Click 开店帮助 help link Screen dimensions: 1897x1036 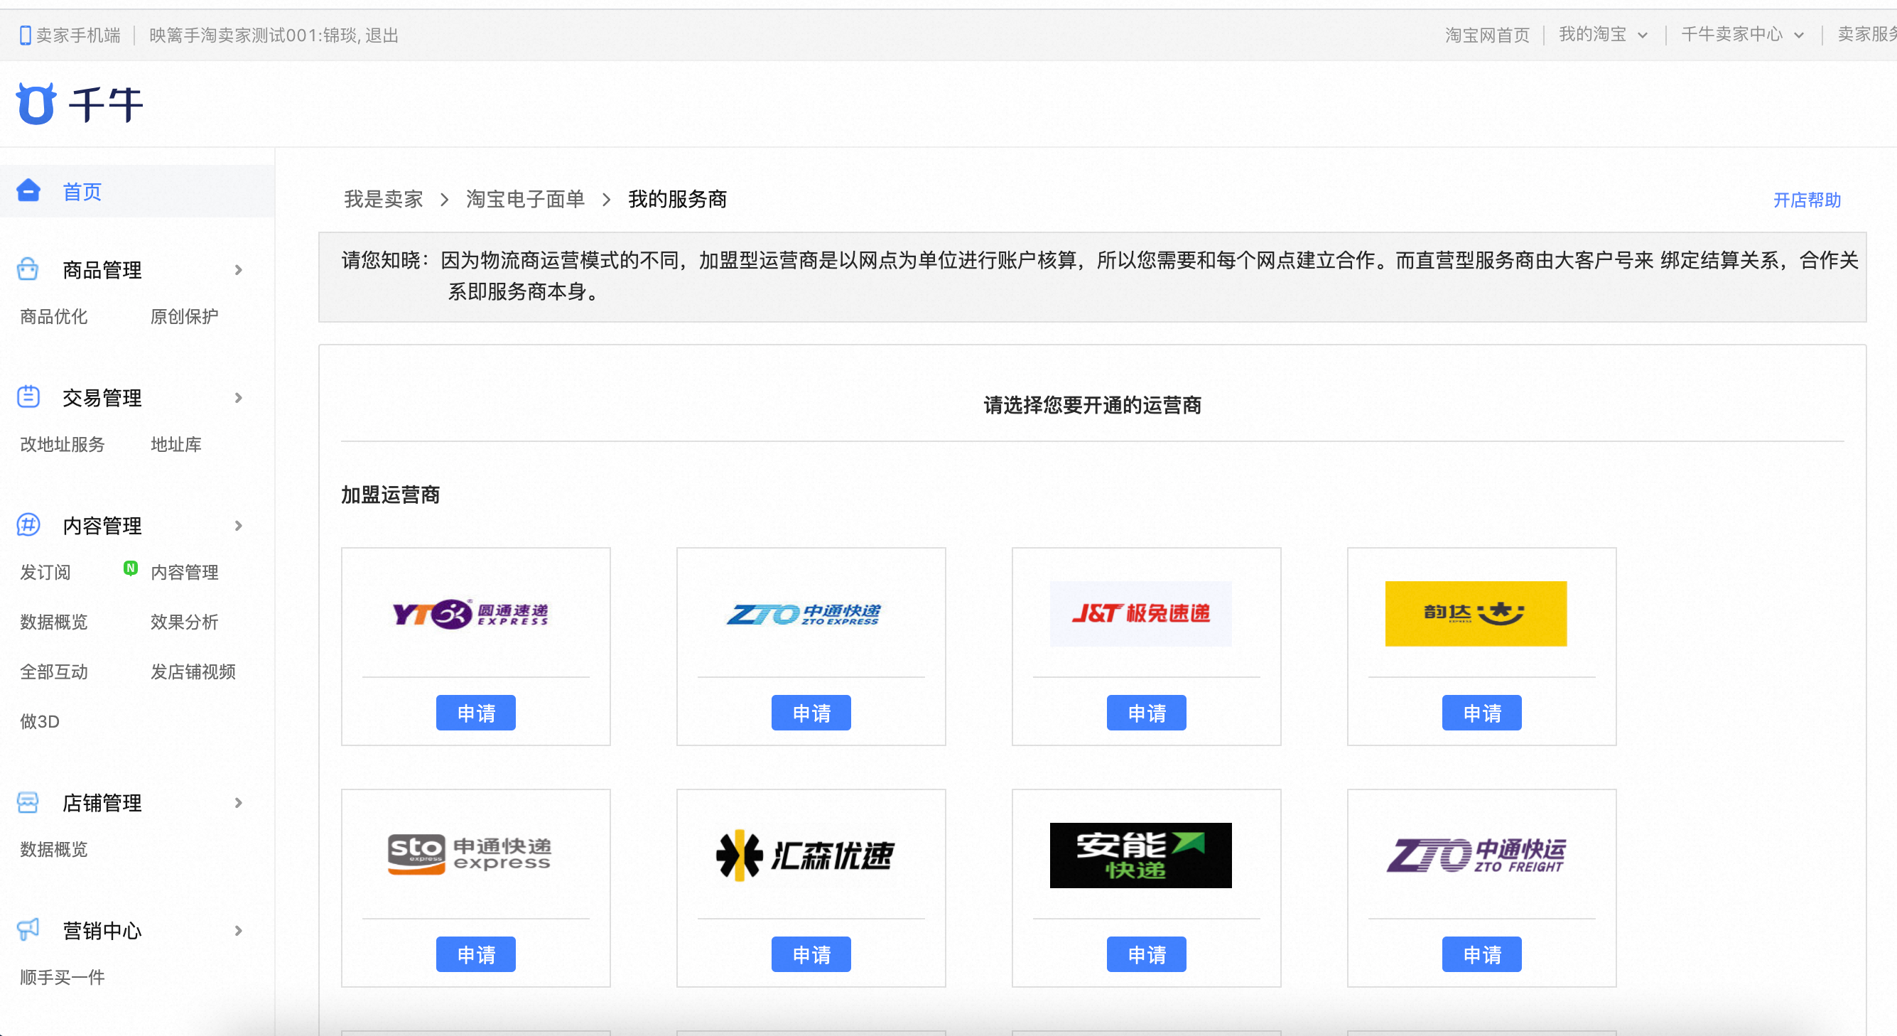[x=1807, y=200]
